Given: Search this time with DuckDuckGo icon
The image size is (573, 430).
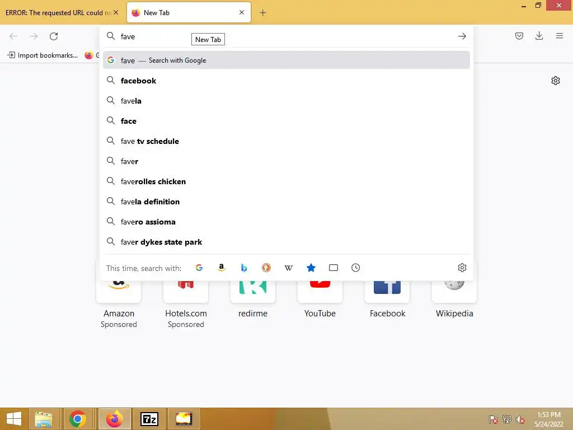Looking at the screenshot, I should (x=266, y=268).
